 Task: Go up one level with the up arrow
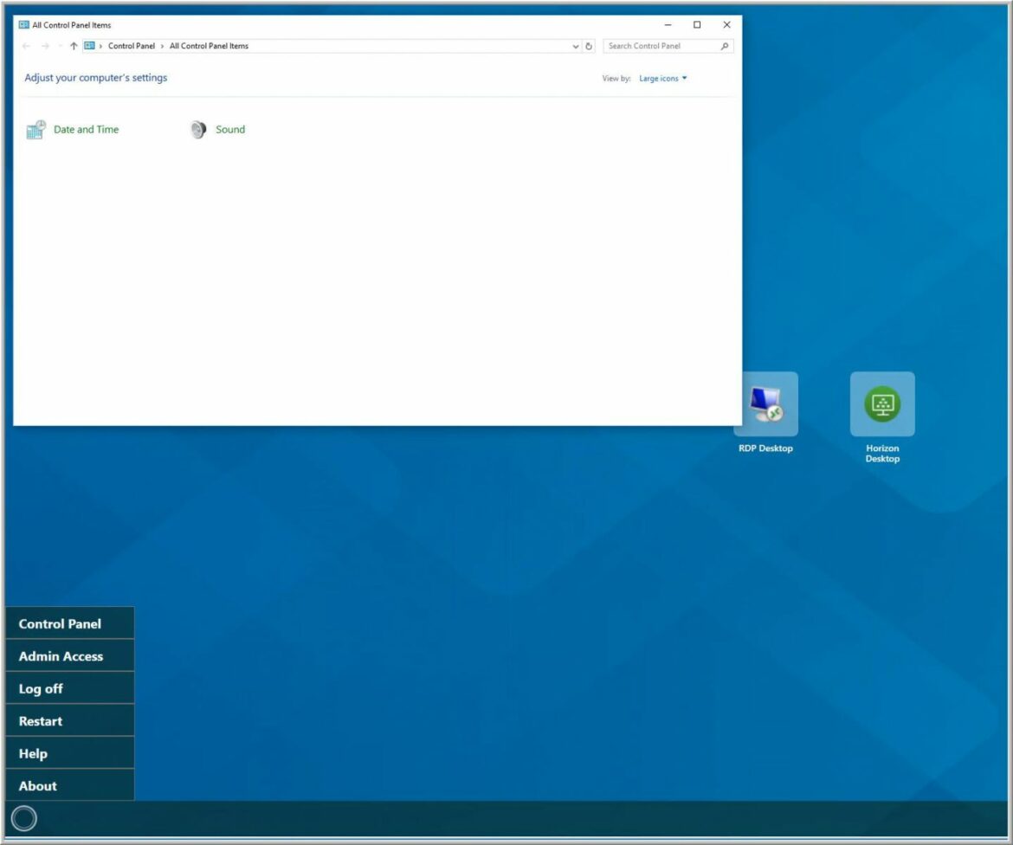[x=74, y=46]
